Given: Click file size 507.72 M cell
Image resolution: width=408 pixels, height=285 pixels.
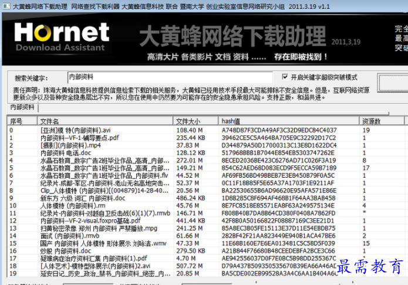Looking at the screenshot, I should (189, 266).
